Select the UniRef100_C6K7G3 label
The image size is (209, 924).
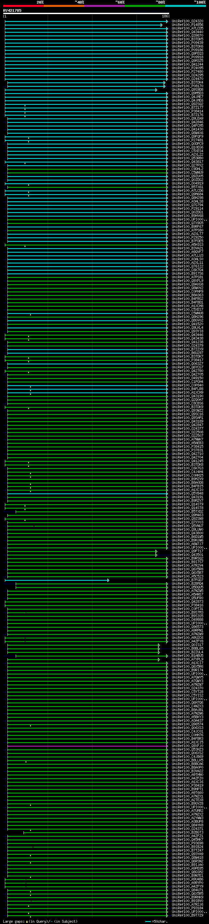(x=187, y=468)
